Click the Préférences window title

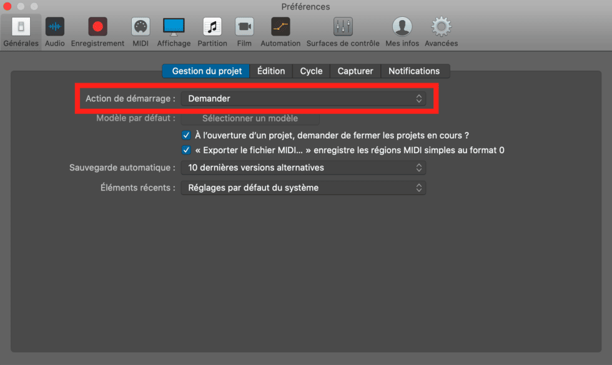click(305, 7)
